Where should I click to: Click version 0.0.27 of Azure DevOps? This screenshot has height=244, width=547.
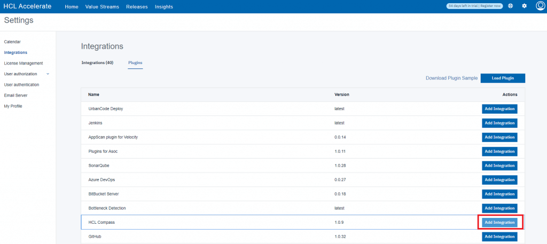point(340,180)
